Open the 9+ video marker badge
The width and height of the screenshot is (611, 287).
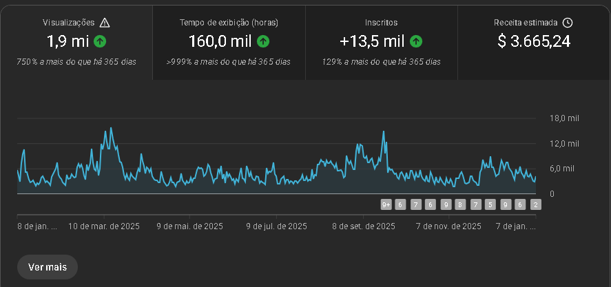point(386,204)
